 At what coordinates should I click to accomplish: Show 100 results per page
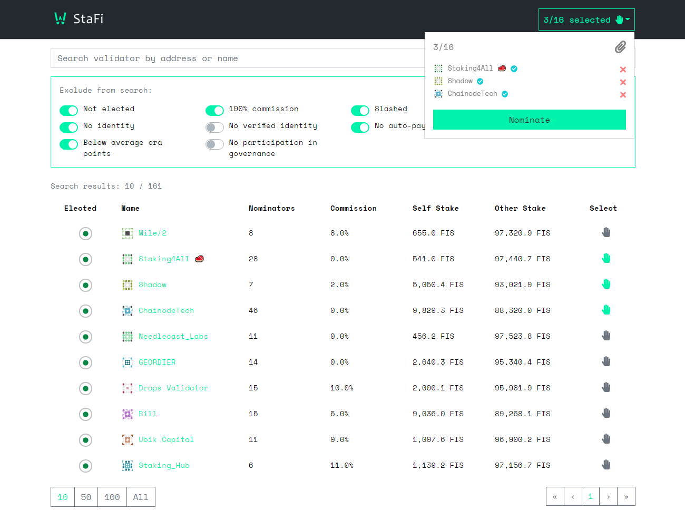point(112,497)
